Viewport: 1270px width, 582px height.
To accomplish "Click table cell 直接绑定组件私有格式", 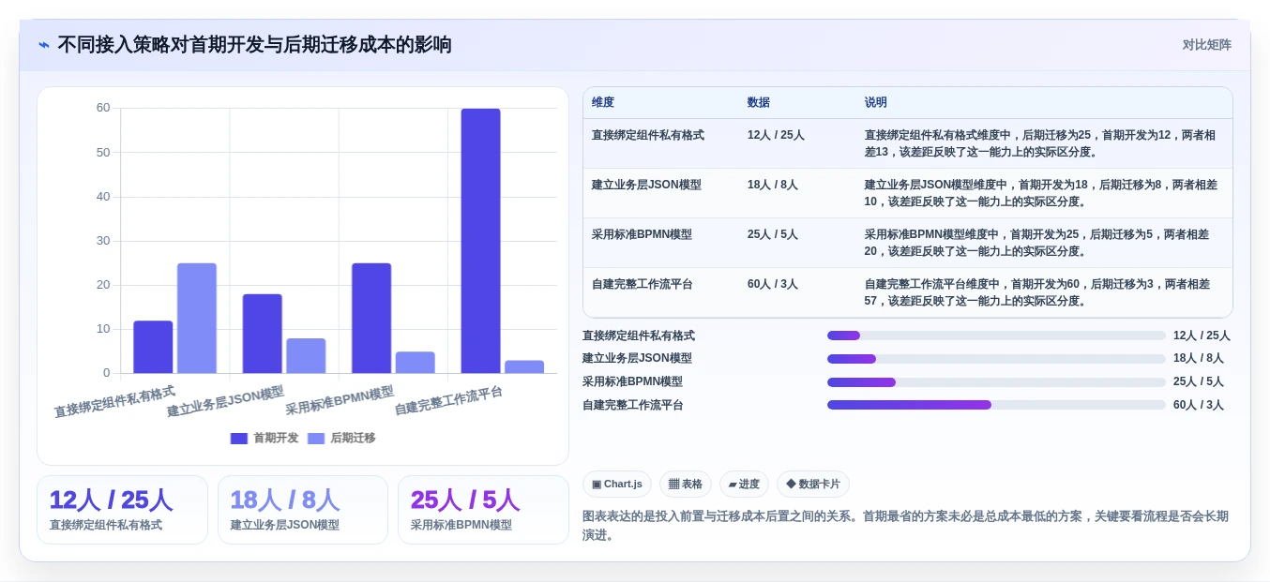I will tap(648, 135).
